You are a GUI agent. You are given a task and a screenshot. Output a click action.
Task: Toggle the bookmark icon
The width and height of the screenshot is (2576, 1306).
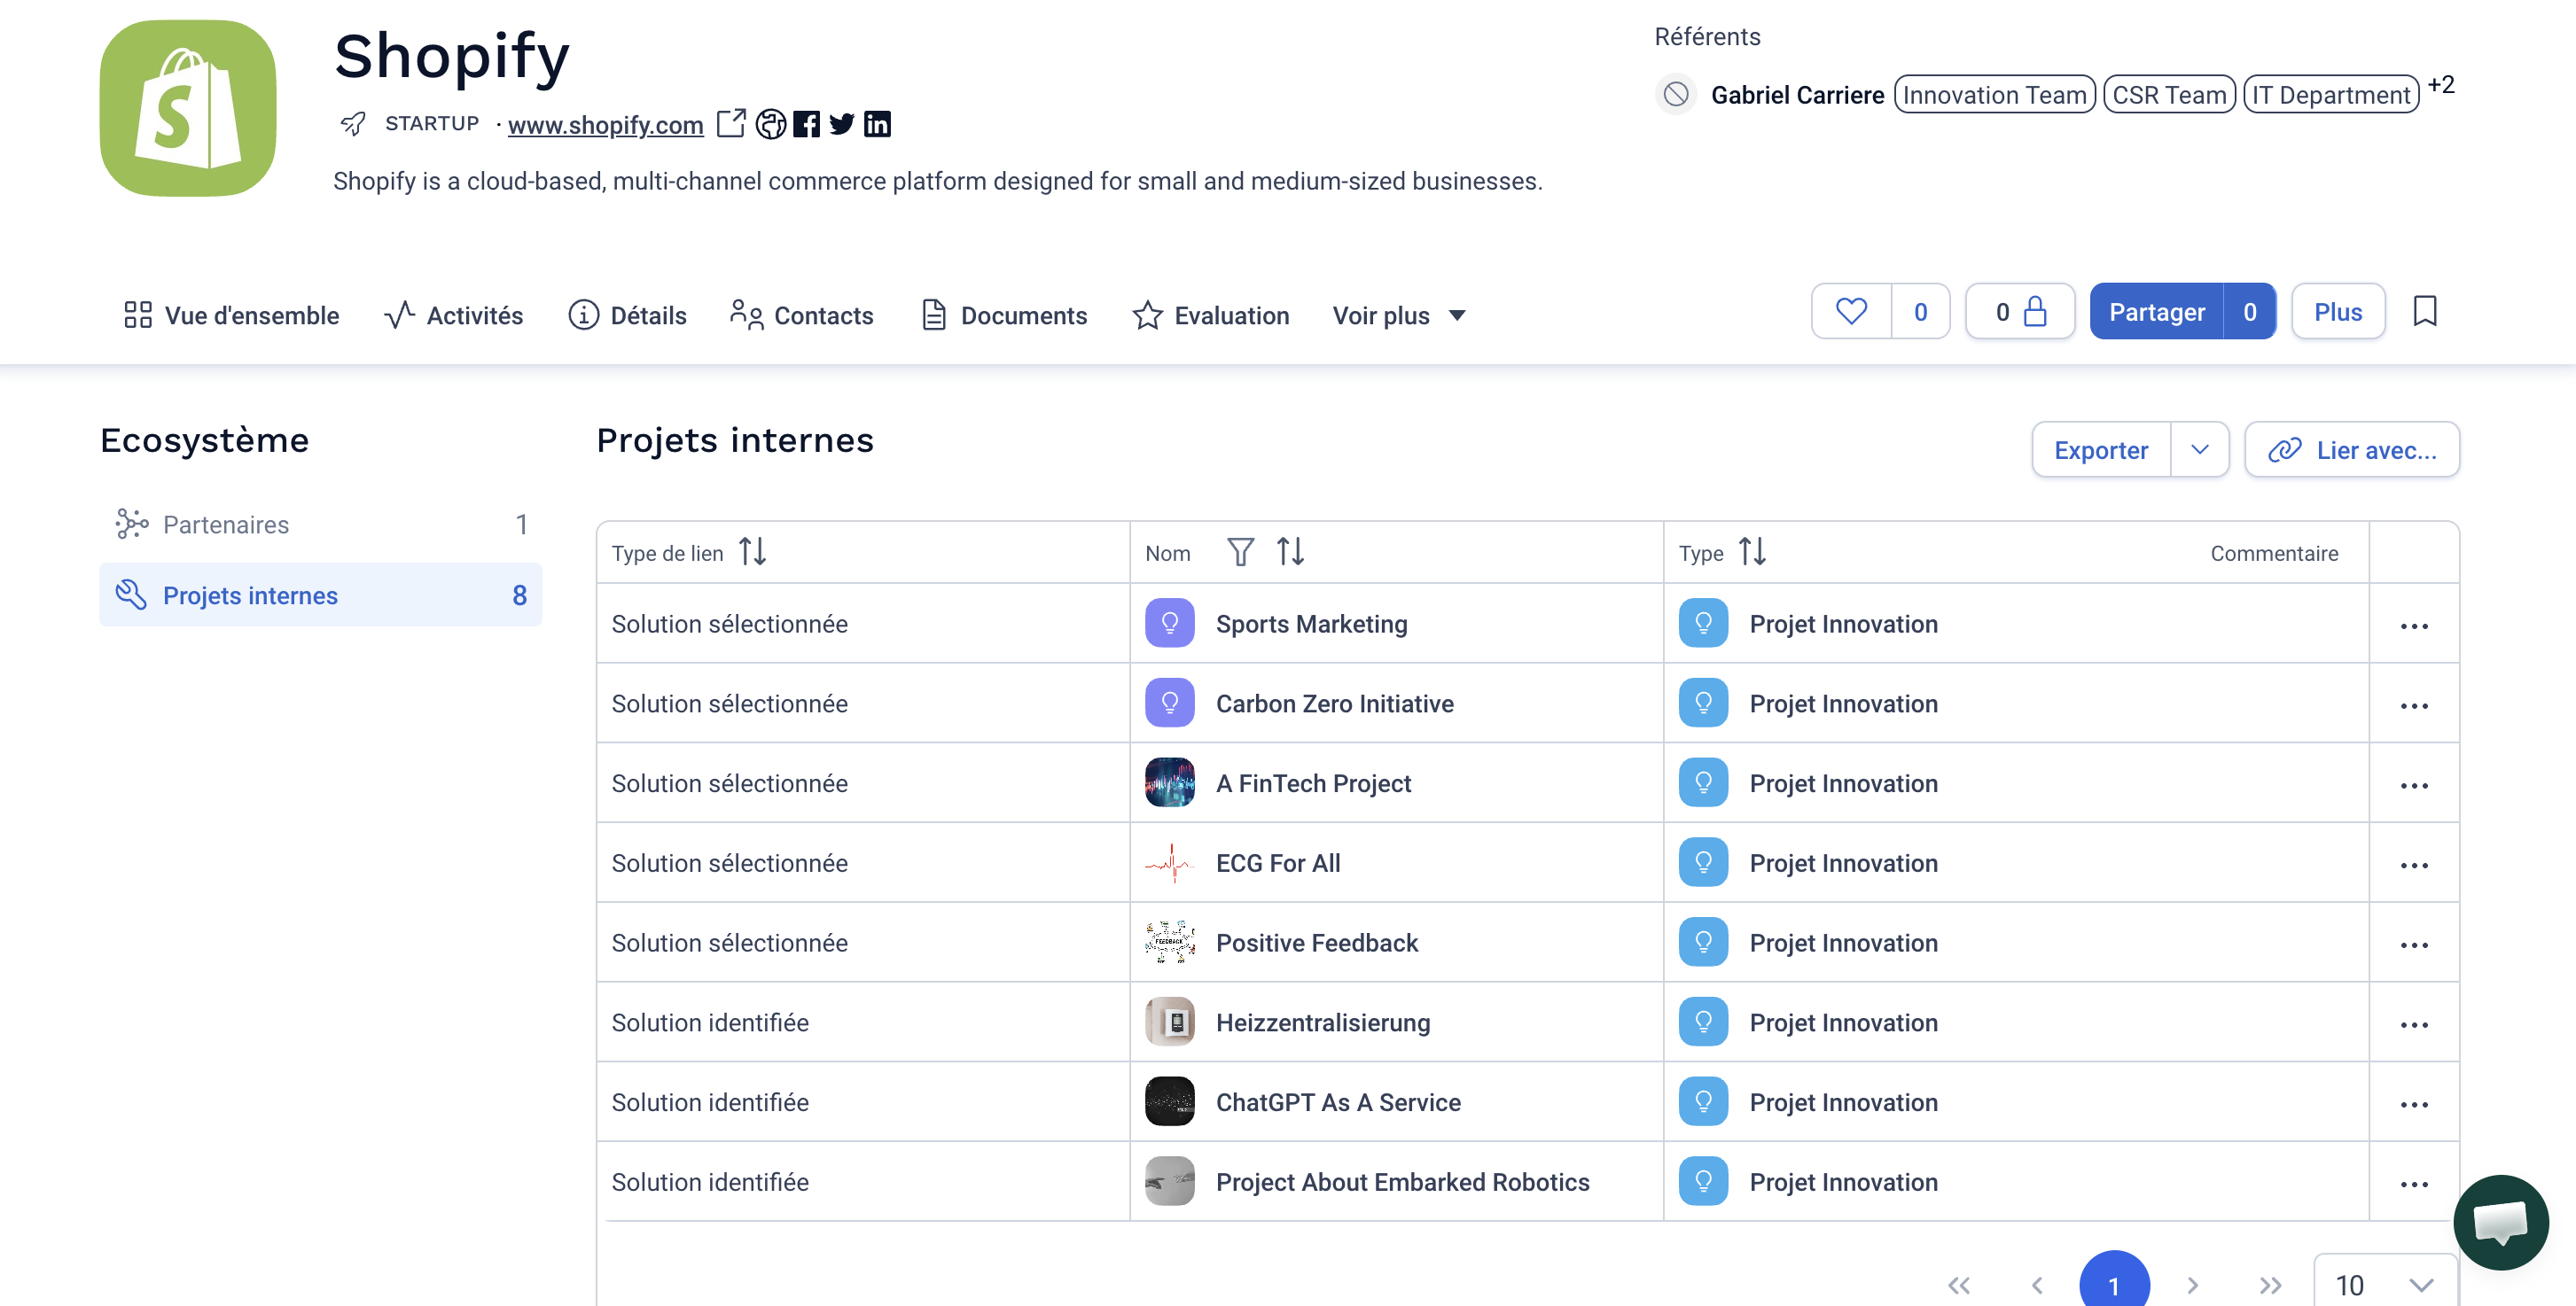click(2425, 312)
